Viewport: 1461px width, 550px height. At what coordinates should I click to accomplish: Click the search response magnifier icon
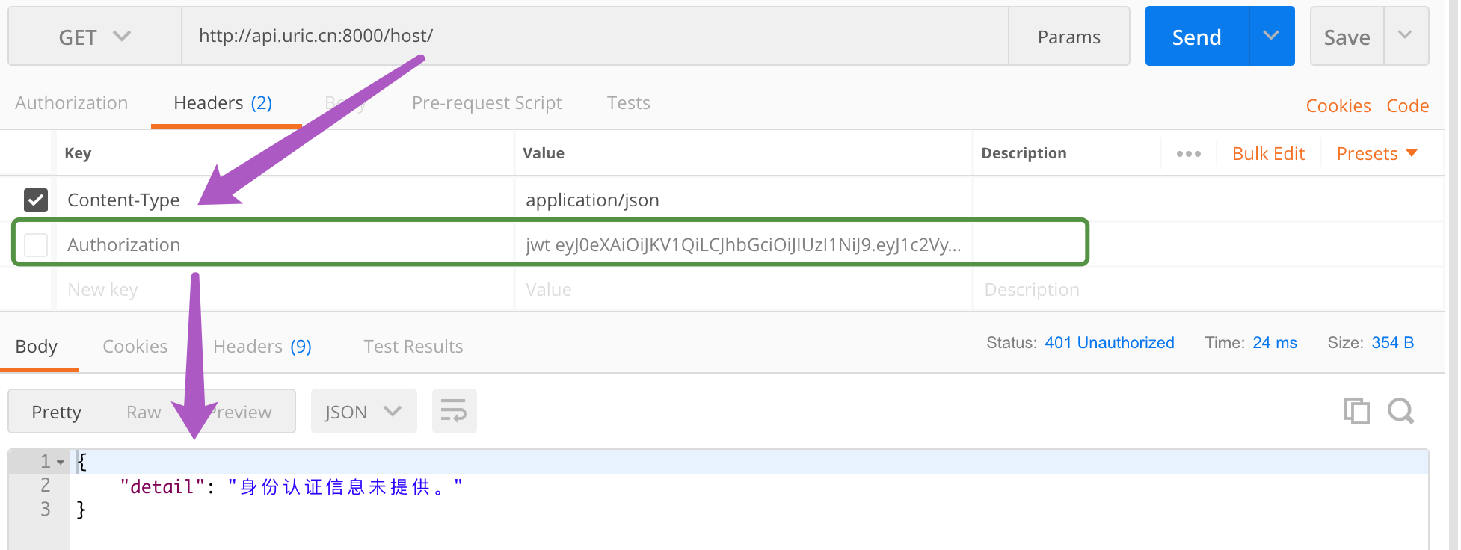(x=1400, y=410)
